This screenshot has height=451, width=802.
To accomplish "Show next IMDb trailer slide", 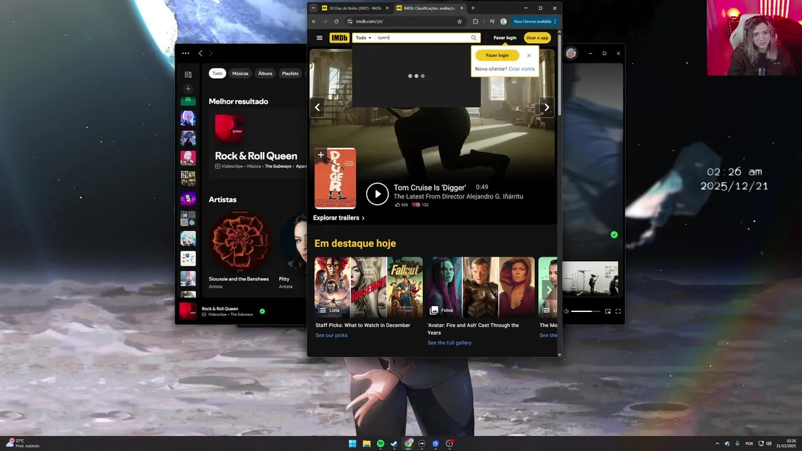I will tap(546, 107).
